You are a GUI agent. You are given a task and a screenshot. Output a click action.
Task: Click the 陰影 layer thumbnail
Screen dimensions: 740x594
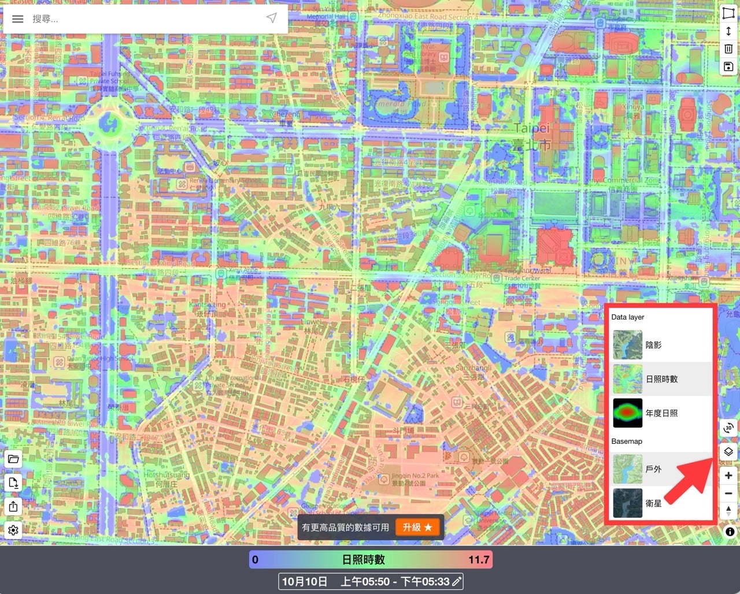coord(628,345)
